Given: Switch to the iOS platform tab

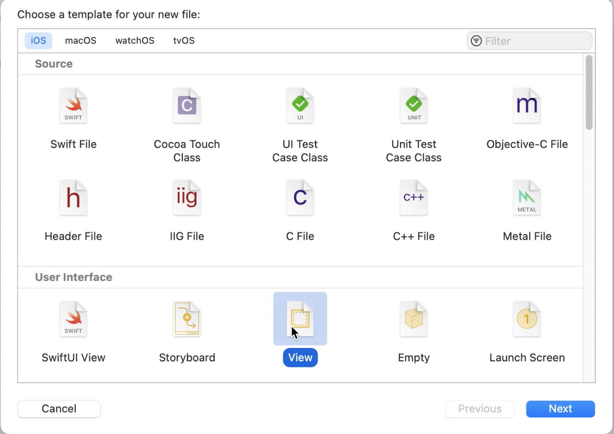Looking at the screenshot, I should point(38,41).
